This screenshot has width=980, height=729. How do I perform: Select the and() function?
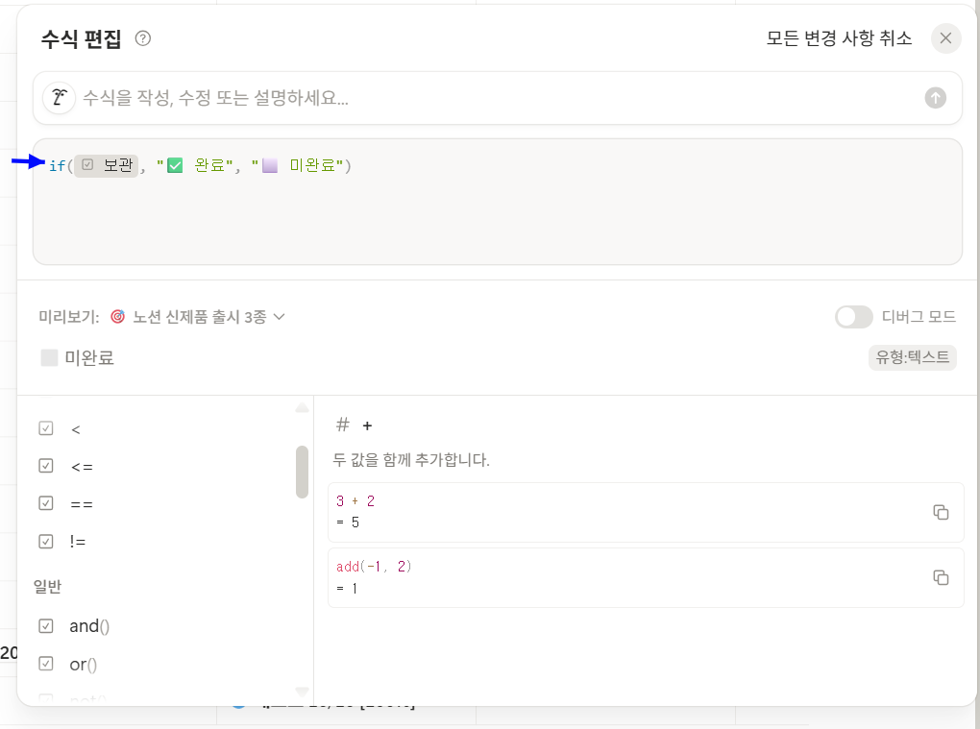[162, 626]
